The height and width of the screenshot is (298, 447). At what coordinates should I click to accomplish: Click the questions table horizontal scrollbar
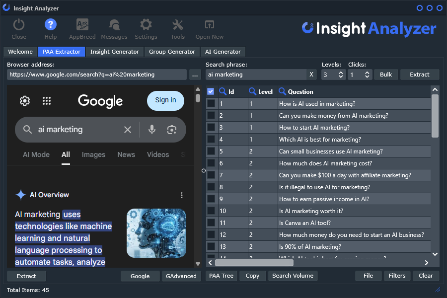247,263
